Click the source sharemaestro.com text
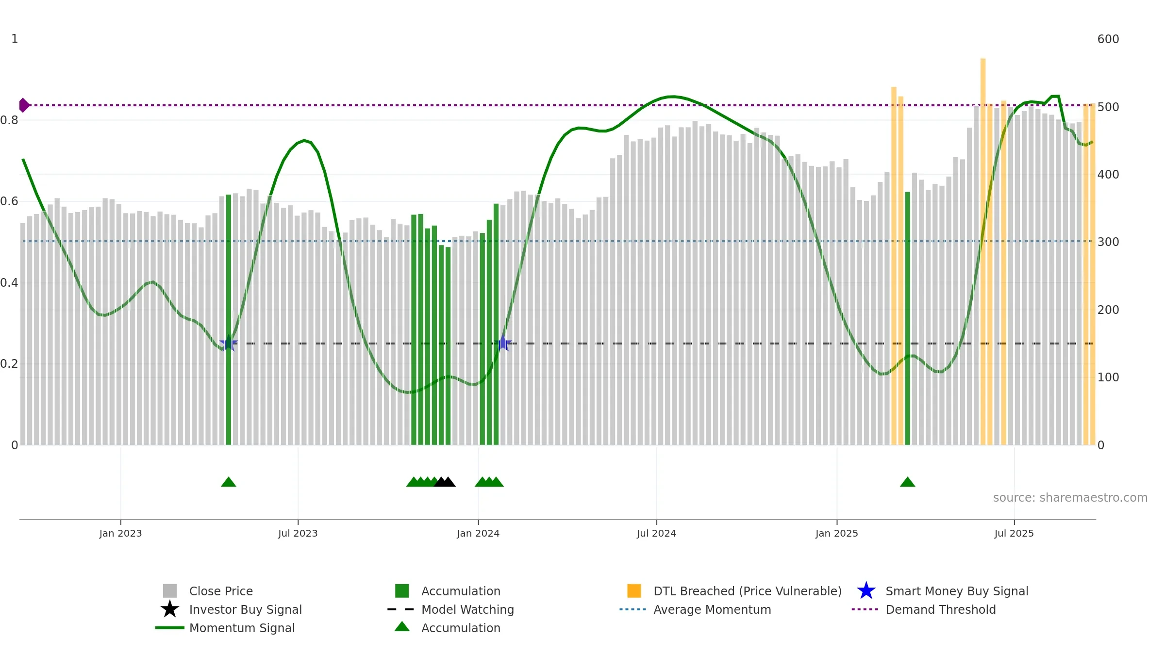 1070,498
